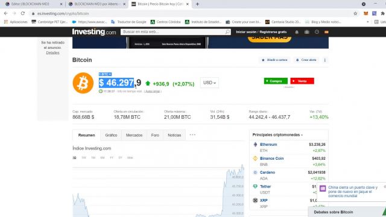The image size is (386, 217).
Task: Click the red Venta button
Action: point(302,81)
